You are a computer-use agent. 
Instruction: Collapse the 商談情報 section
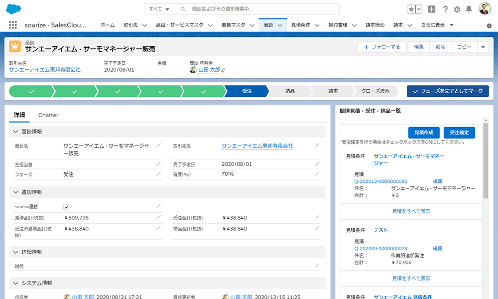coord(15,132)
